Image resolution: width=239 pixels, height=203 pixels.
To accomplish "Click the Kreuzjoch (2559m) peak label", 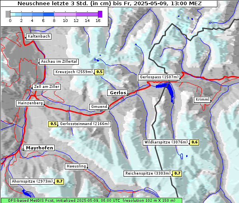I will [74, 72].
